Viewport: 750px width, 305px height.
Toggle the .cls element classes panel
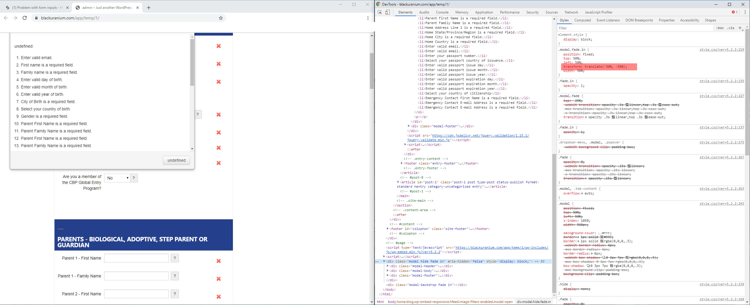731,28
